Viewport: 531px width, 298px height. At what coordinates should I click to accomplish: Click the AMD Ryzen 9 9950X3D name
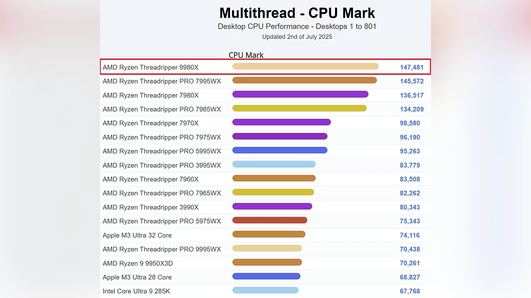click(x=138, y=263)
